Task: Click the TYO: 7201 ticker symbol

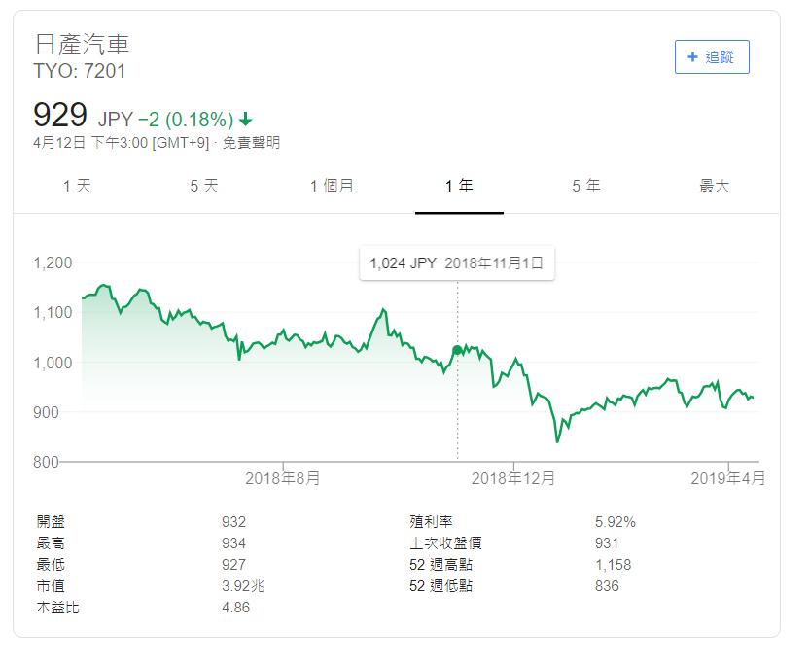Action: click(80, 71)
